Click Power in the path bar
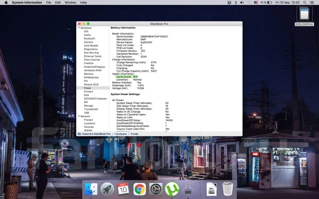The height and width of the screenshot is (199, 319). tap(135, 134)
